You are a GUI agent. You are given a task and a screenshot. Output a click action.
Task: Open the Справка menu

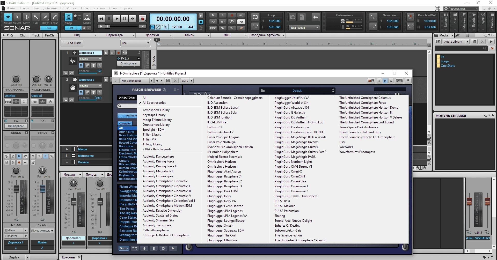click(x=126, y=8)
